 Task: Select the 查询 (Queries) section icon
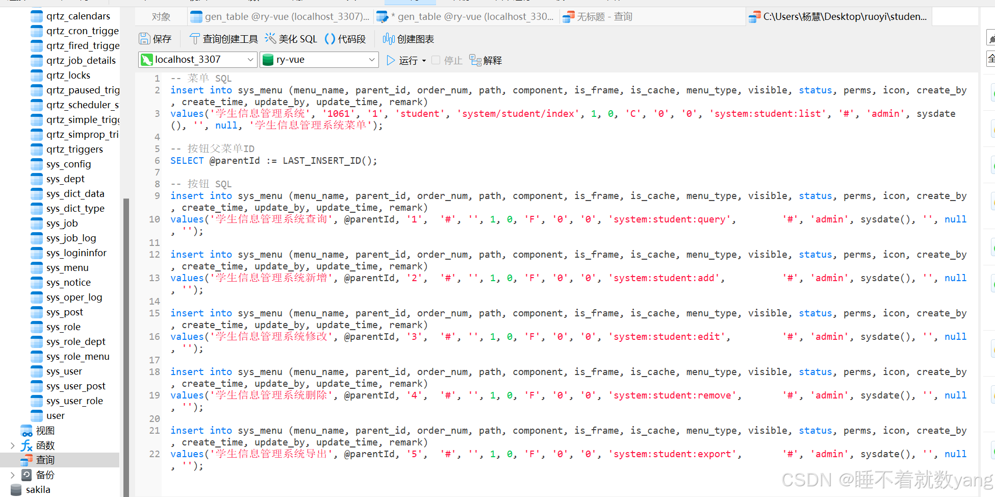[27, 460]
